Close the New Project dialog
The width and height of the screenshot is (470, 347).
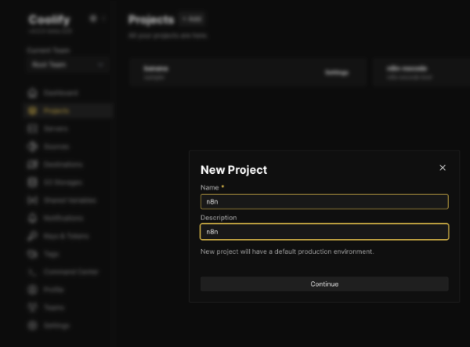tap(443, 168)
